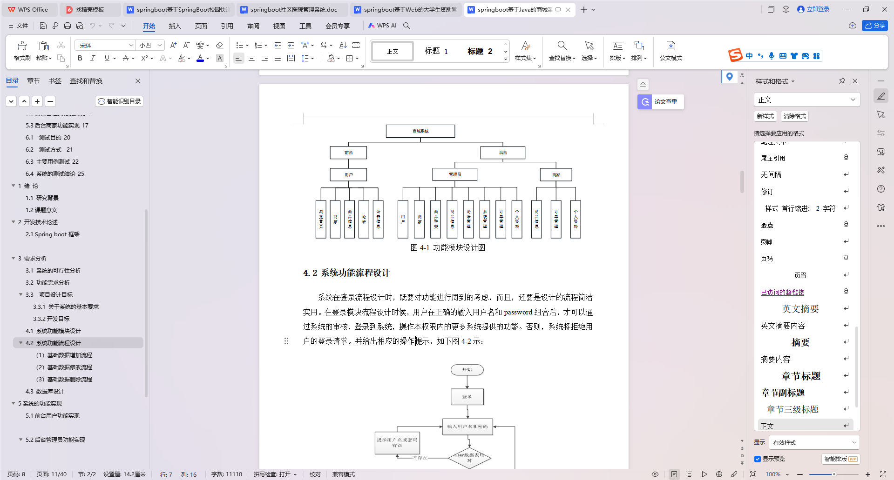
Task: Open Find and Replace (查找替换)
Action: [x=561, y=50]
